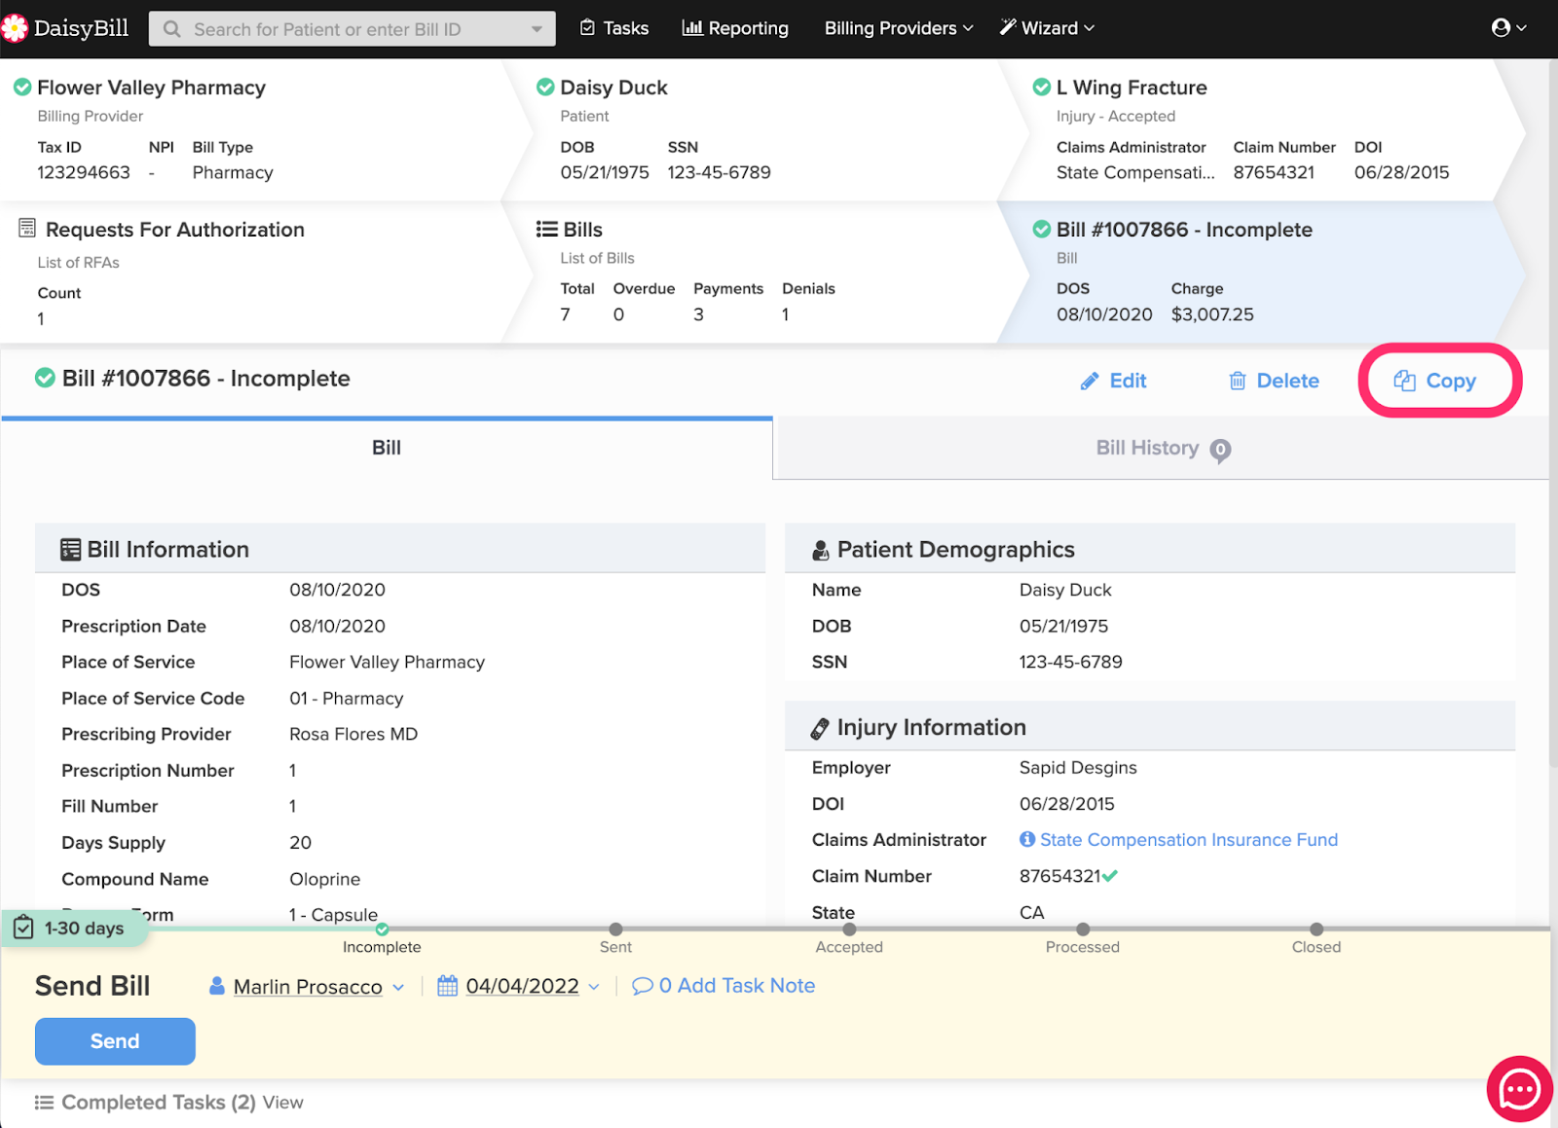
Task: Click the Bill History count badge
Action: [1220, 451]
